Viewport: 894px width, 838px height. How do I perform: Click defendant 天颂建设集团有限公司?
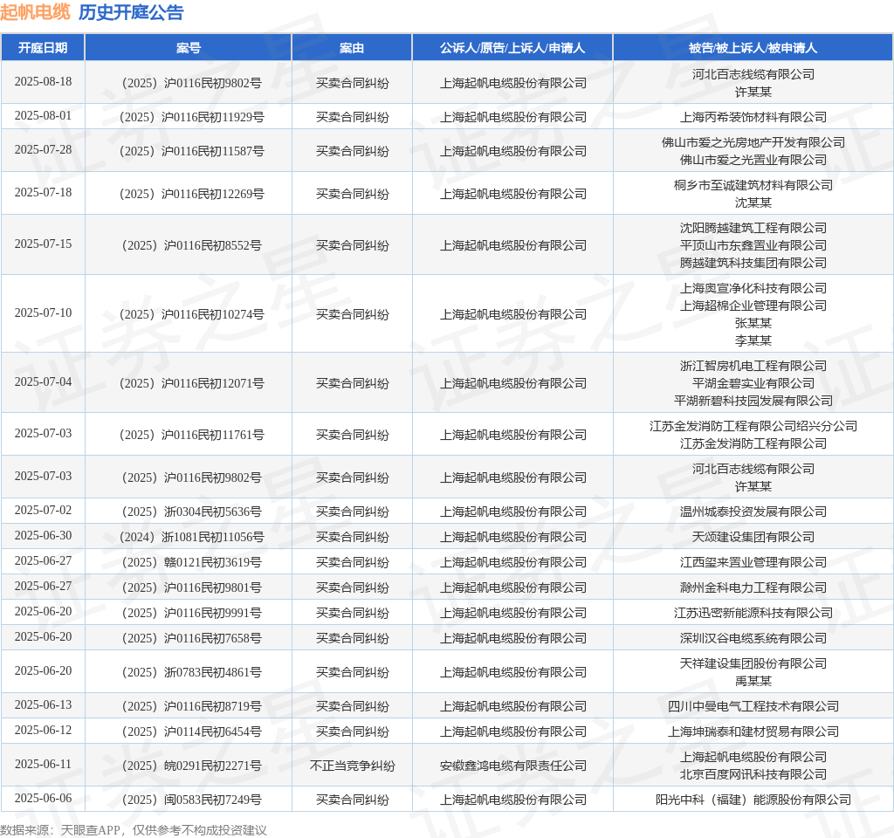point(753,537)
